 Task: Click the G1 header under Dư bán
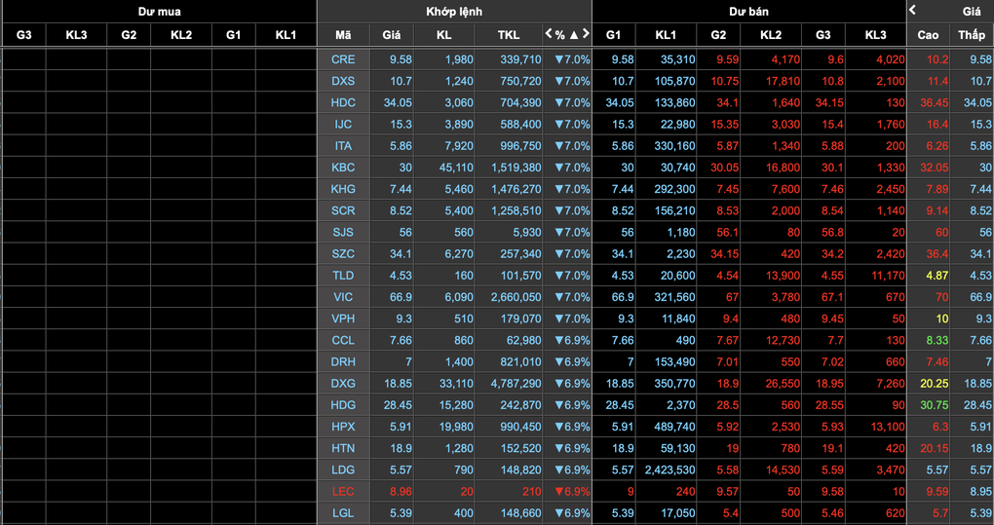click(x=613, y=35)
